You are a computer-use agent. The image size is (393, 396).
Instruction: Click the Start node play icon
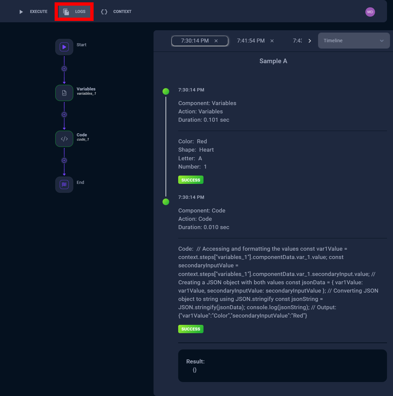pyautogui.click(x=64, y=47)
